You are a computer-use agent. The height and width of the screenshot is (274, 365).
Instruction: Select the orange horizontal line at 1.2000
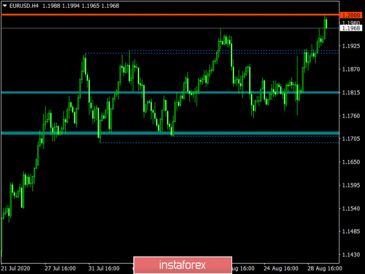pyautogui.click(x=165, y=14)
